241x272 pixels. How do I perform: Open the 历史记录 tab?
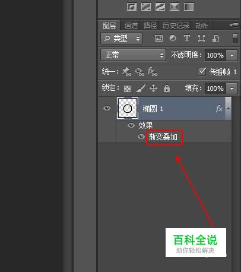[x=176, y=26]
